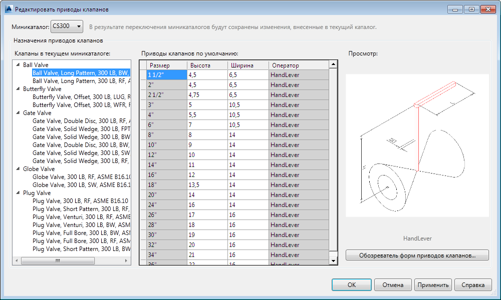
Task: Confirm with the OK button
Action: [x=352, y=284]
